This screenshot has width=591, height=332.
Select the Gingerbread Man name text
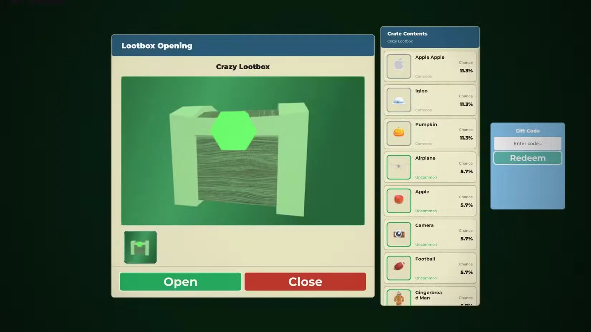(428, 295)
